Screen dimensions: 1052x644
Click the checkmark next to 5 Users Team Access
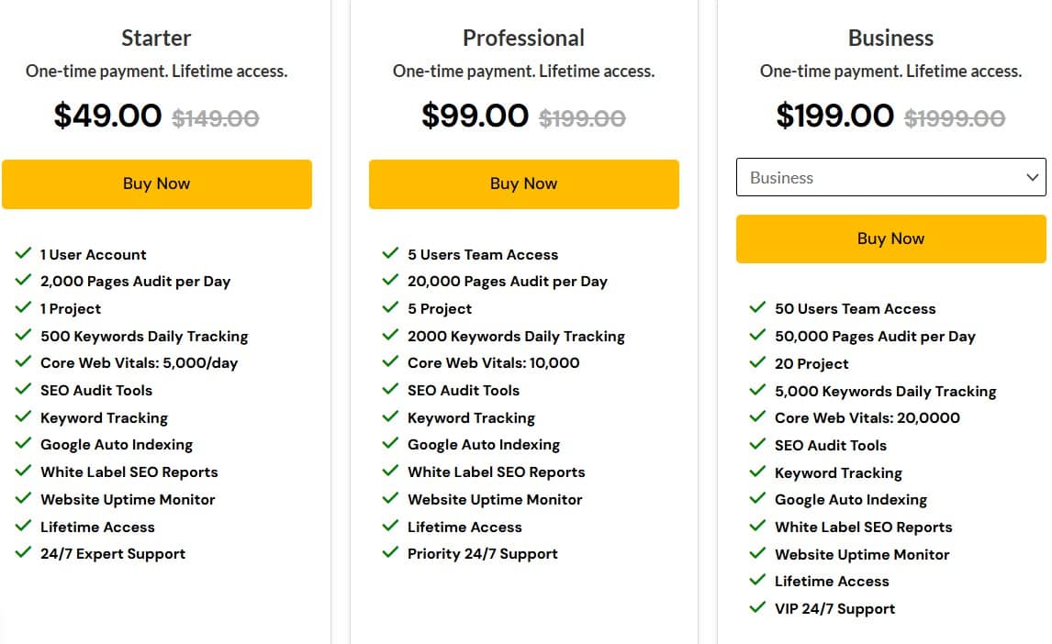pyautogui.click(x=391, y=254)
